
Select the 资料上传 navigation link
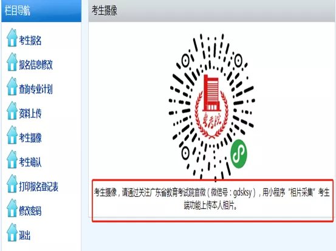(30, 114)
